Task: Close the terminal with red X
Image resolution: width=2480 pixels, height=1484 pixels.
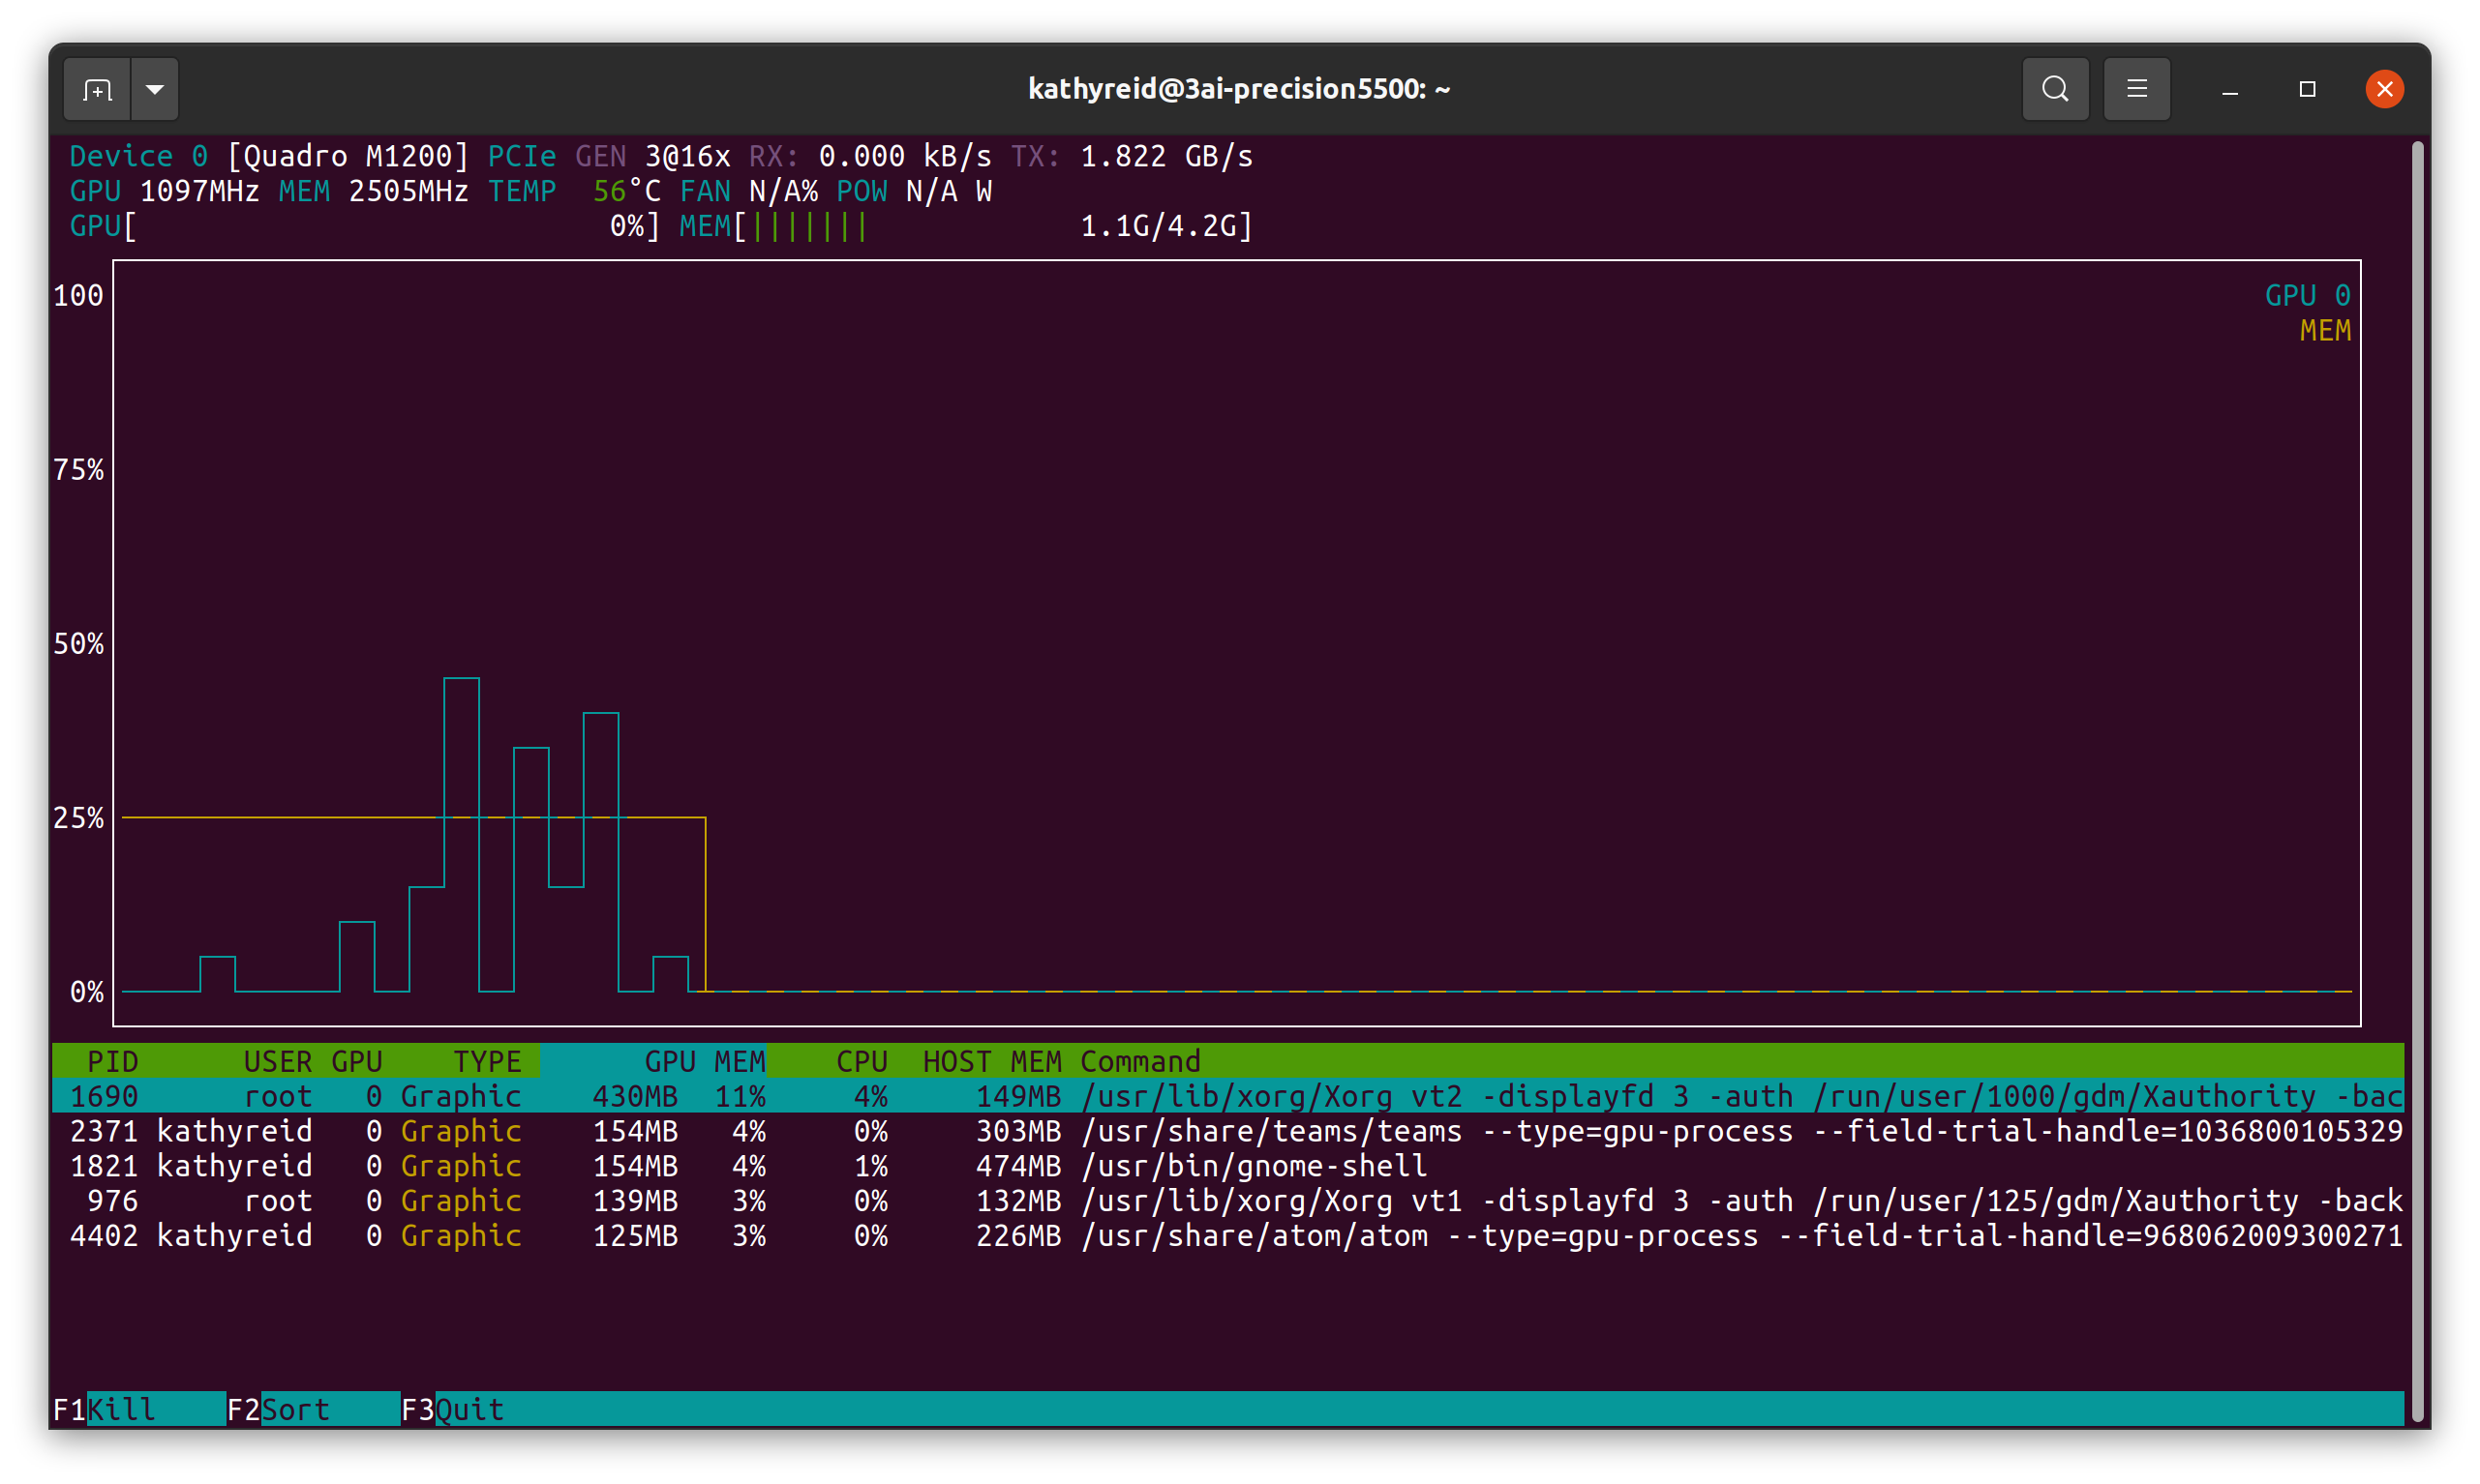Action: (x=2384, y=90)
